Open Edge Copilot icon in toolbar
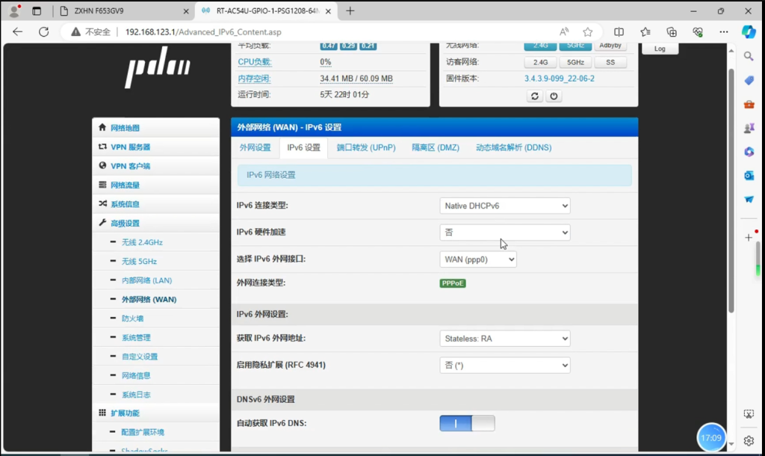 [x=749, y=32]
